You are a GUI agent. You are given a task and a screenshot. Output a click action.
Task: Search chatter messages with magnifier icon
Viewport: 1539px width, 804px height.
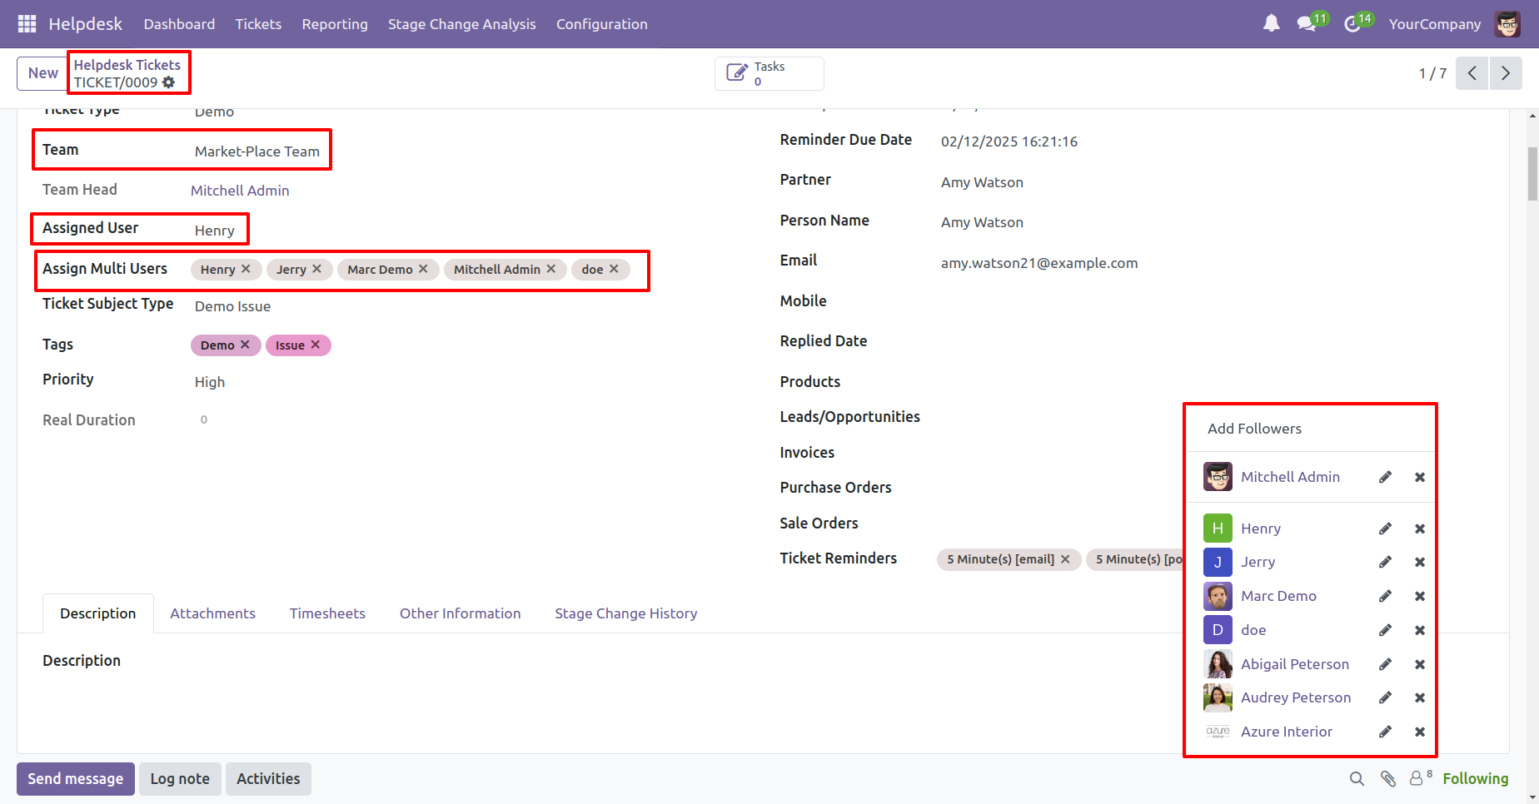1357,779
